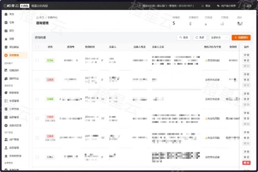
Task: Click the red 删除 button in last row
Action: (x=246, y=163)
